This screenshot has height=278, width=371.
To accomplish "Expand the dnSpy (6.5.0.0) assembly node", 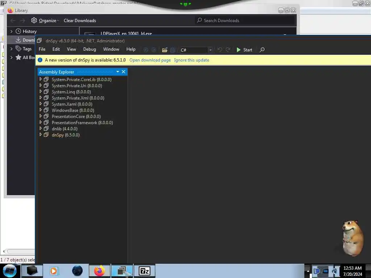I will (x=41, y=135).
